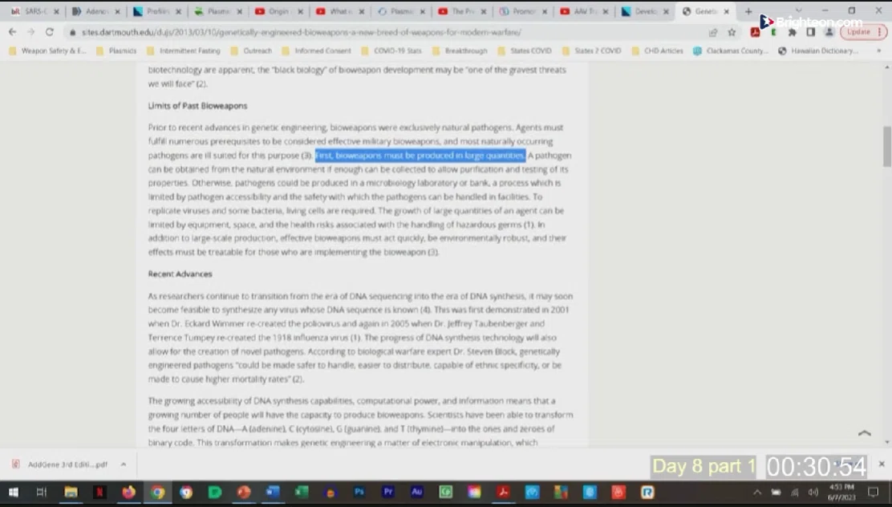Open the States COVID bookmark folder

[524, 51]
